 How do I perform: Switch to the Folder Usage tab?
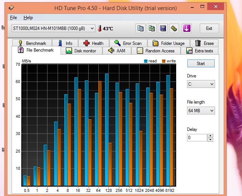point(169,43)
